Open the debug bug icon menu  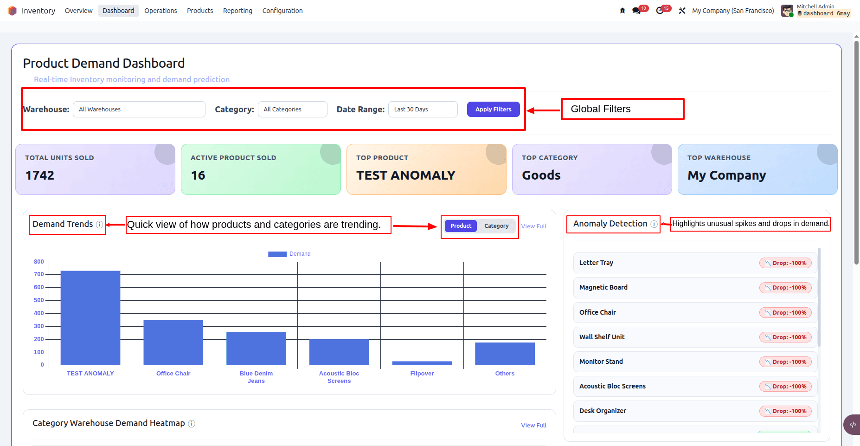623,11
